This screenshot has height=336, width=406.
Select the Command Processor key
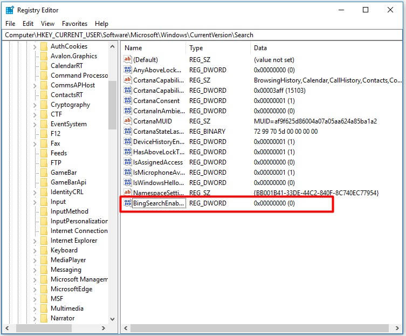[79, 76]
